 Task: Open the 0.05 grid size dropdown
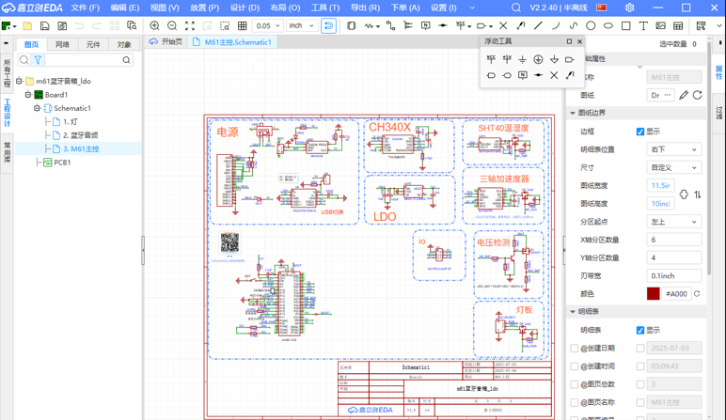[267, 26]
